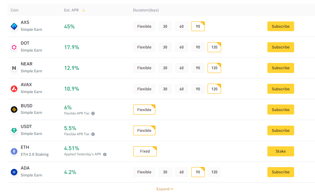Subscribe to AVAX Simple Earn
315x192 pixels.
(281, 89)
